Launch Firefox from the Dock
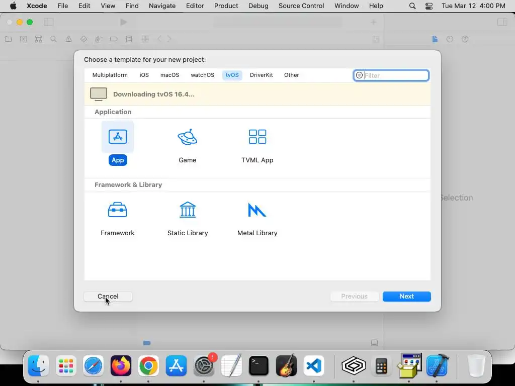Viewport: 515px width, 386px height. point(121,366)
